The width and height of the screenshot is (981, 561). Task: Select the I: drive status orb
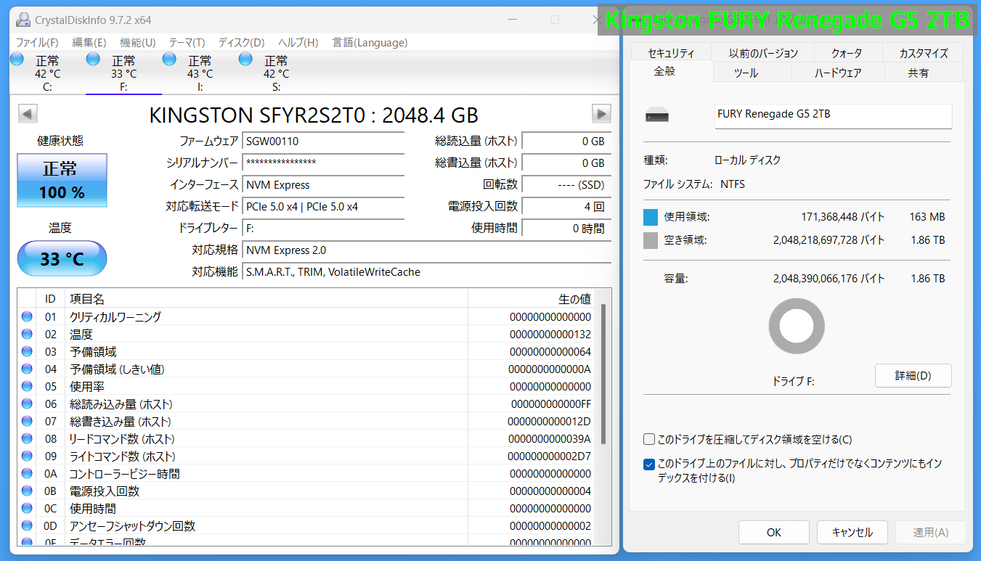(x=169, y=60)
